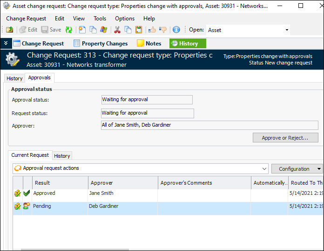This screenshot has height=251, width=324.
Task: Click the scissors cut icon
Action: tap(117, 30)
